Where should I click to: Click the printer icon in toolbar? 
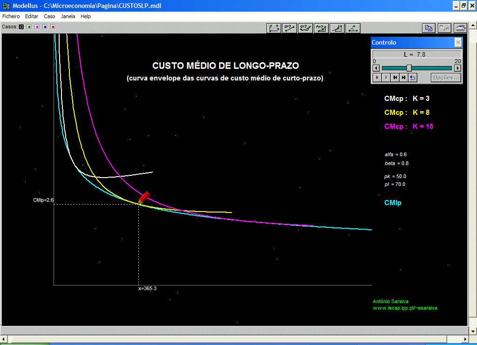[460, 28]
